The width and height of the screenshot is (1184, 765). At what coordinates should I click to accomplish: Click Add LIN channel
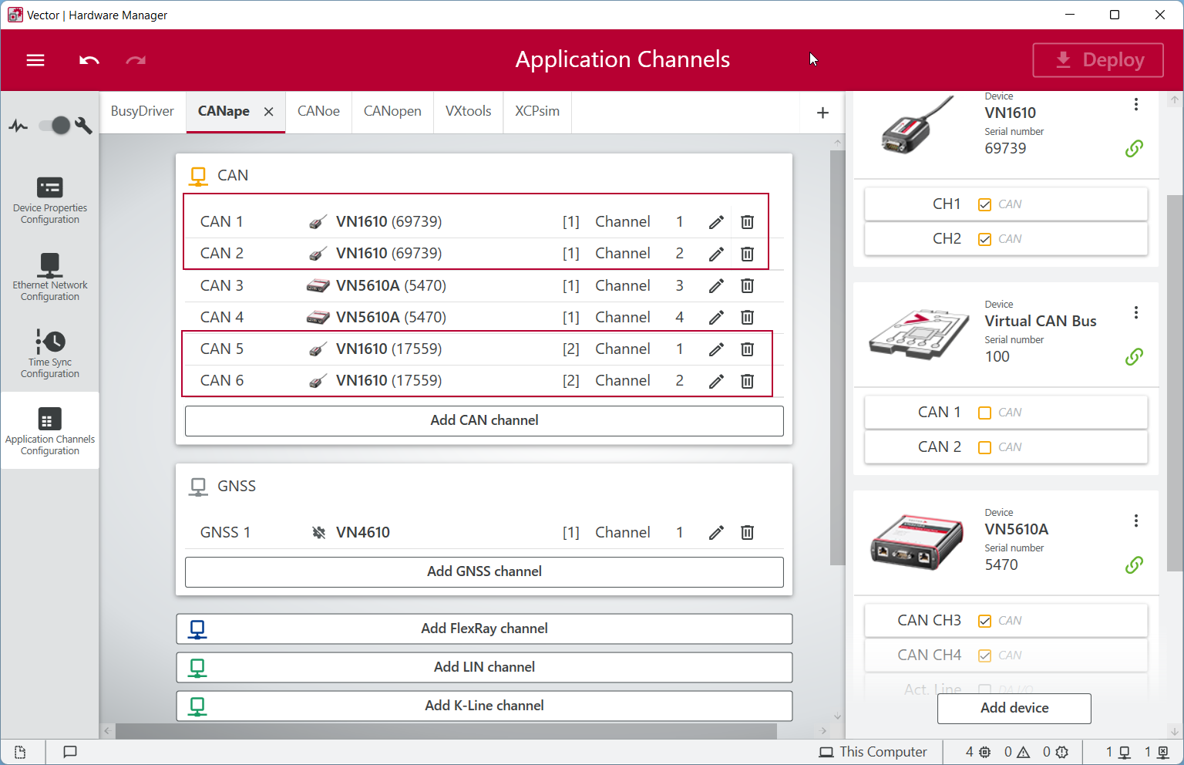click(x=484, y=668)
